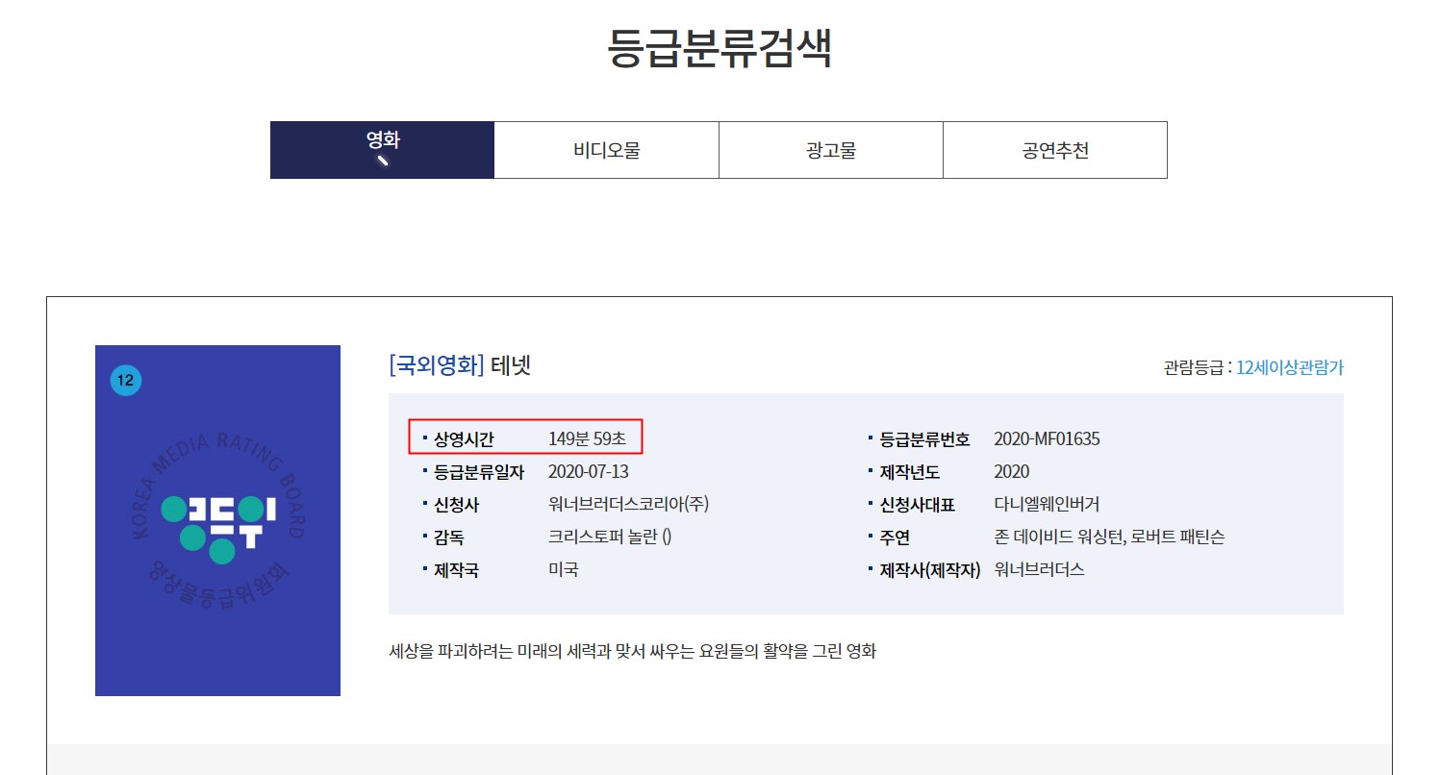
Task: Click the movie synopsis sentence
Action: (x=632, y=651)
